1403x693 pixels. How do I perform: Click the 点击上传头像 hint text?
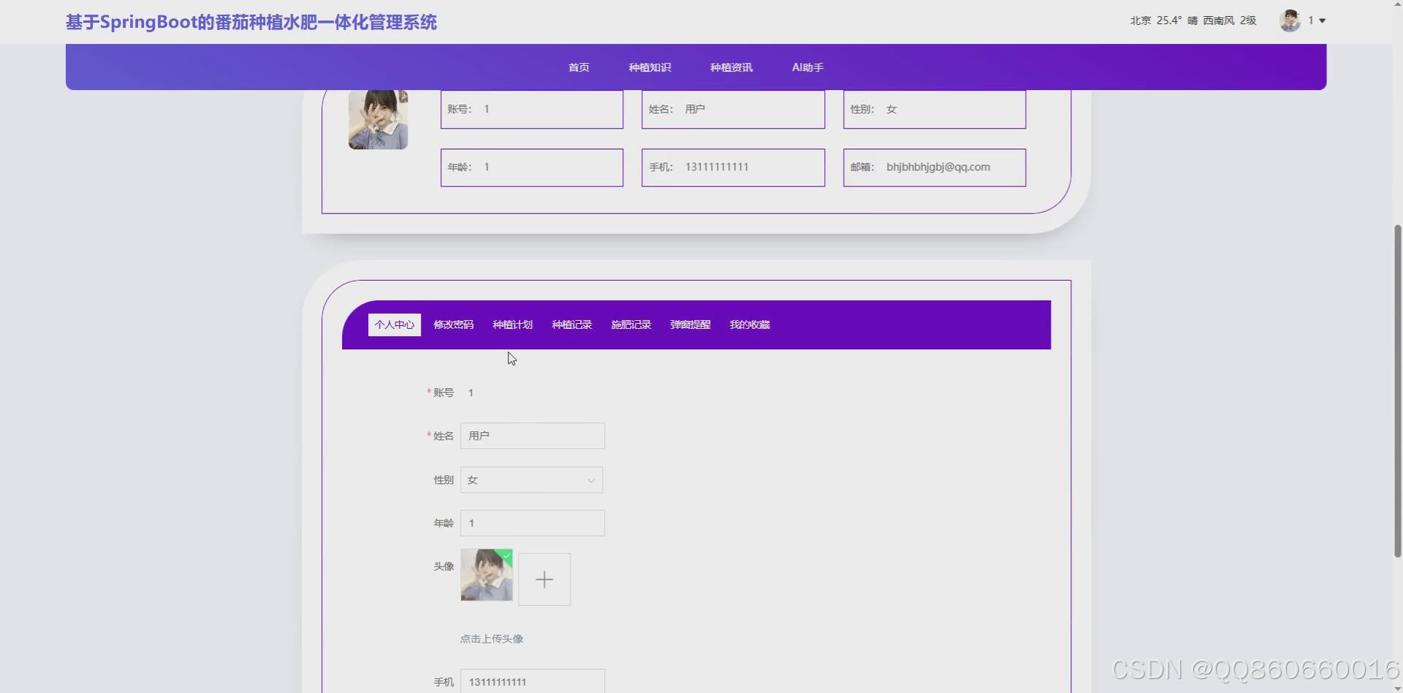pos(492,639)
